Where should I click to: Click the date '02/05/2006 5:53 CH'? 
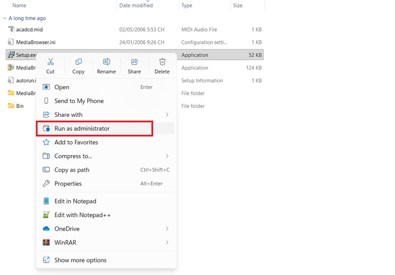142,30
